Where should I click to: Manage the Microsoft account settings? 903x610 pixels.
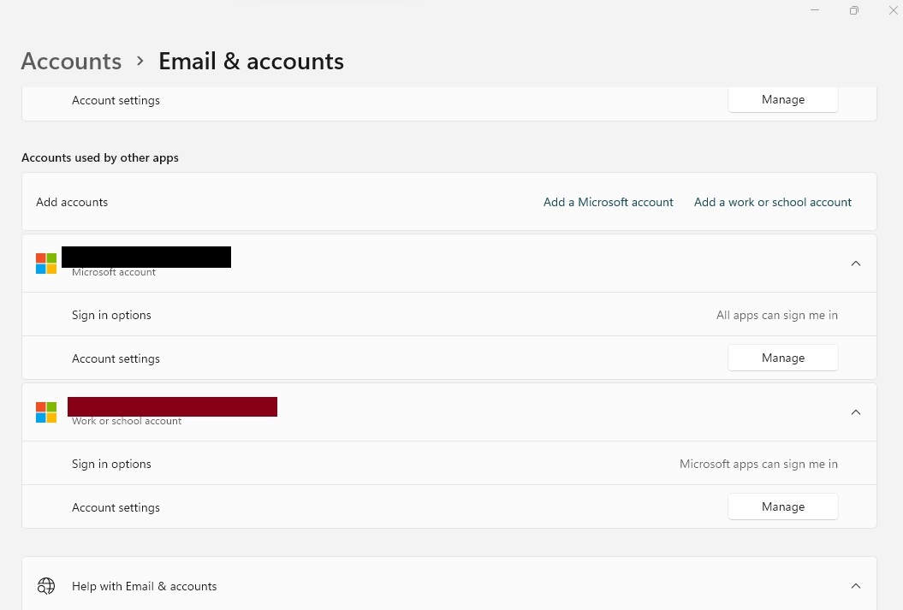coord(783,358)
